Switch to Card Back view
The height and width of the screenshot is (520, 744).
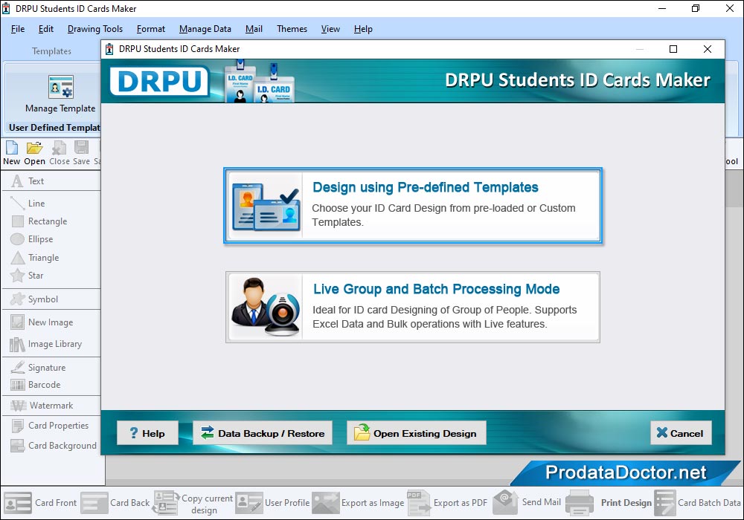pos(115,503)
